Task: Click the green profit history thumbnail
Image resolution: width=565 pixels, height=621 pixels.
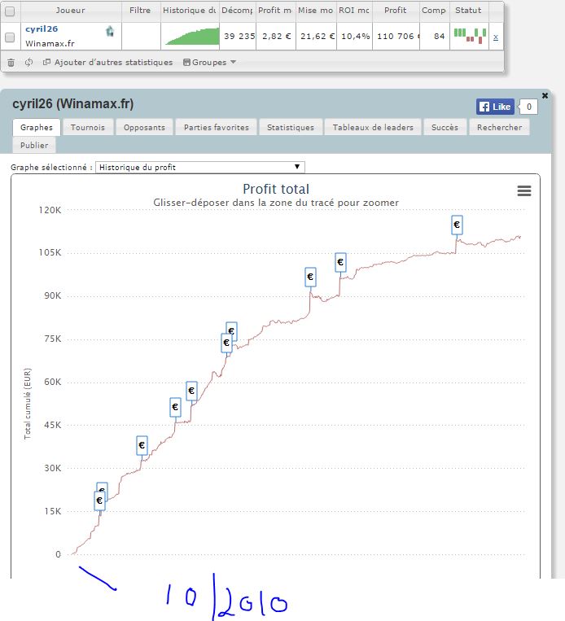Action: [192, 36]
